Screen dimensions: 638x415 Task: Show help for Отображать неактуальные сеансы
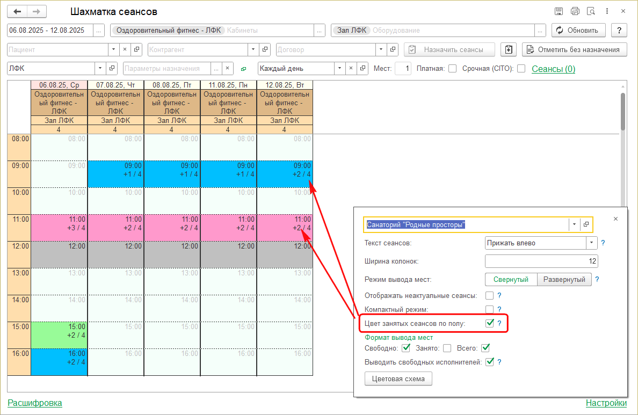coord(499,295)
